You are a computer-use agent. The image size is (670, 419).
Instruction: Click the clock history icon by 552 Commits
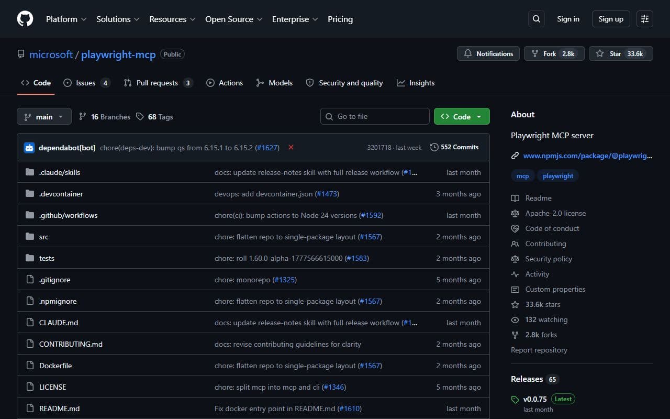click(x=434, y=147)
